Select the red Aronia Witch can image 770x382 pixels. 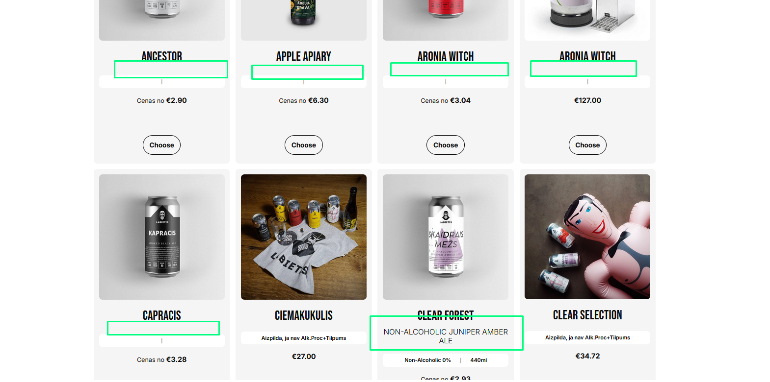pos(445,20)
